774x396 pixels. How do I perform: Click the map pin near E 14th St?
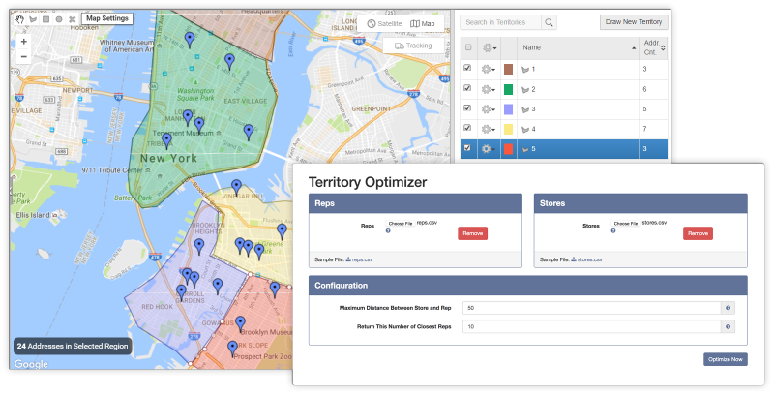229,61
